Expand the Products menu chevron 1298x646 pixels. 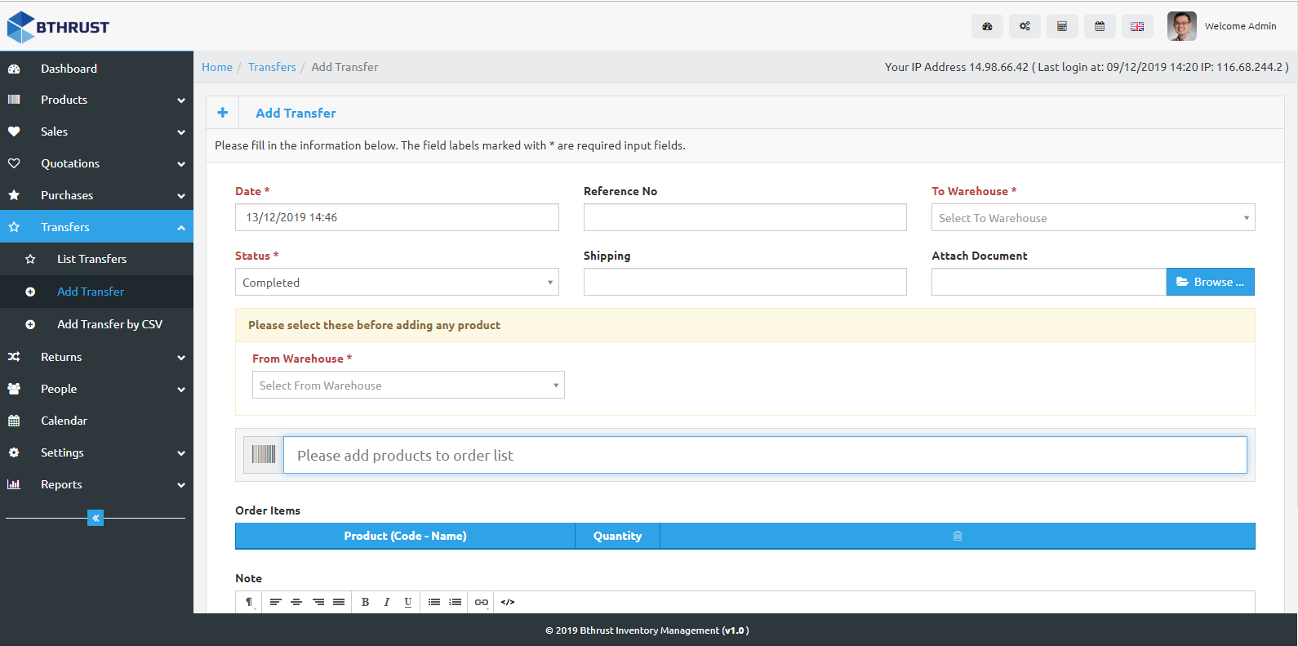click(181, 100)
